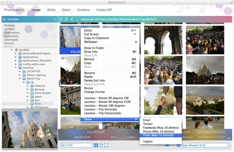Select photo thumbnail number 91
This screenshot has width=234, height=152.
[x=163, y=40]
